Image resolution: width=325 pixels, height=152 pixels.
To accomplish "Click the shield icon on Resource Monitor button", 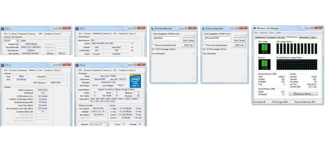I will coord(295,94).
